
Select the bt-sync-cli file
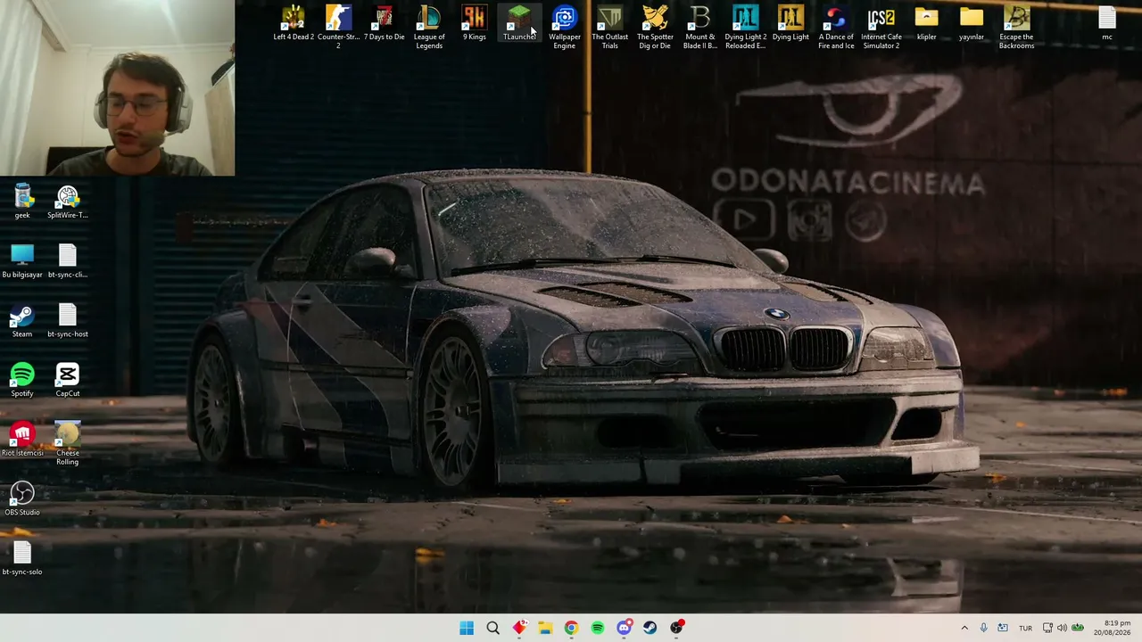(68, 262)
